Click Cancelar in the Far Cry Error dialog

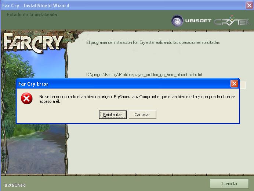pyautogui.click(x=142, y=115)
